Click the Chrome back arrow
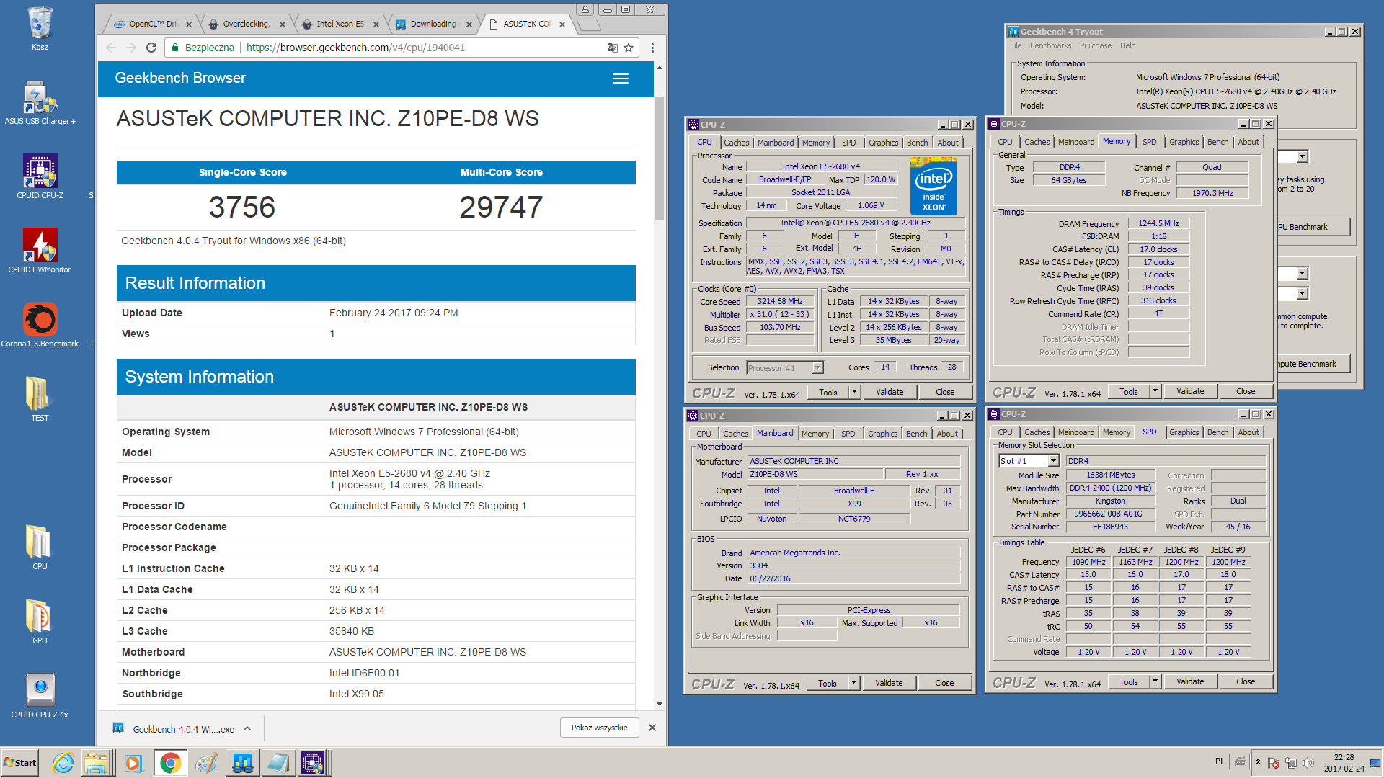Image resolution: width=1384 pixels, height=778 pixels. [x=110, y=48]
